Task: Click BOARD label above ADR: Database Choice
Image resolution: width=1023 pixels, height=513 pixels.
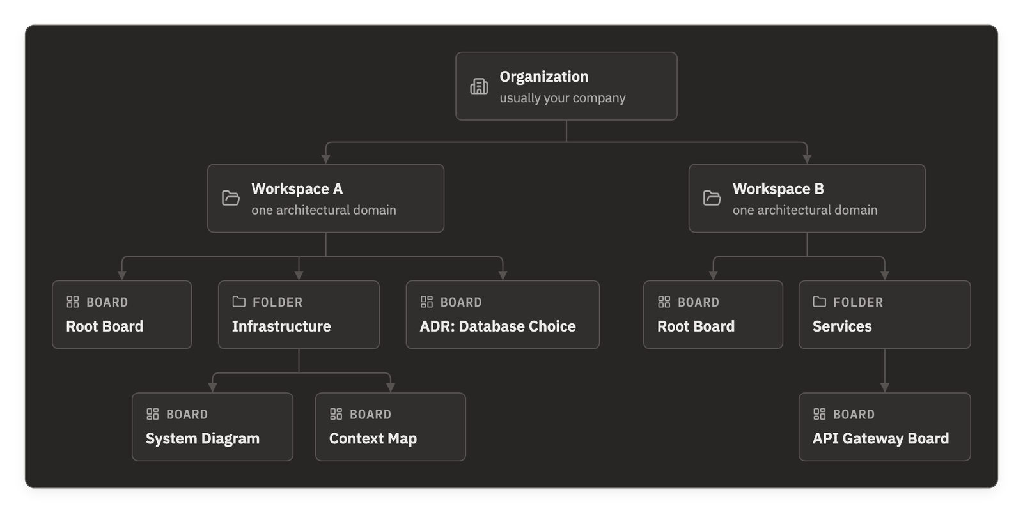Action: tap(461, 302)
